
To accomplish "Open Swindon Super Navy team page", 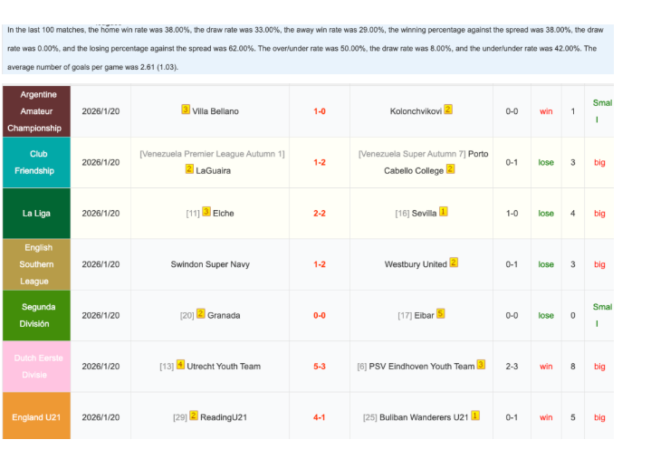I will 210,264.
